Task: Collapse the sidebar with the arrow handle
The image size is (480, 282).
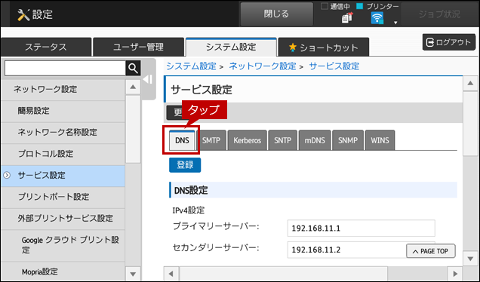Action: pos(148,79)
